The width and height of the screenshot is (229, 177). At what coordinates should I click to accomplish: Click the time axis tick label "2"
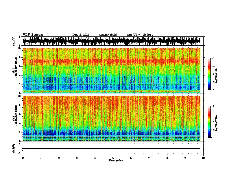coord(59,158)
